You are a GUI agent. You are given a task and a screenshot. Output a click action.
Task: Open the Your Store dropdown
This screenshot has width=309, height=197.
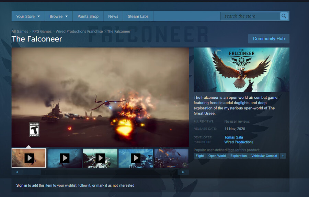pyautogui.click(x=28, y=16)
